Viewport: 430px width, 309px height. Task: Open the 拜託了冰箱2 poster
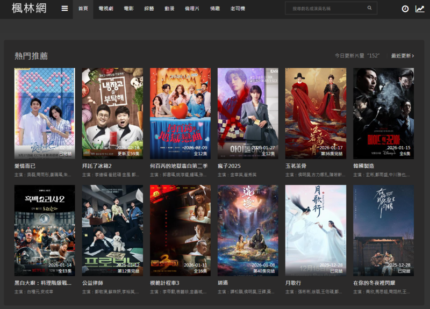tap(112, 113)
